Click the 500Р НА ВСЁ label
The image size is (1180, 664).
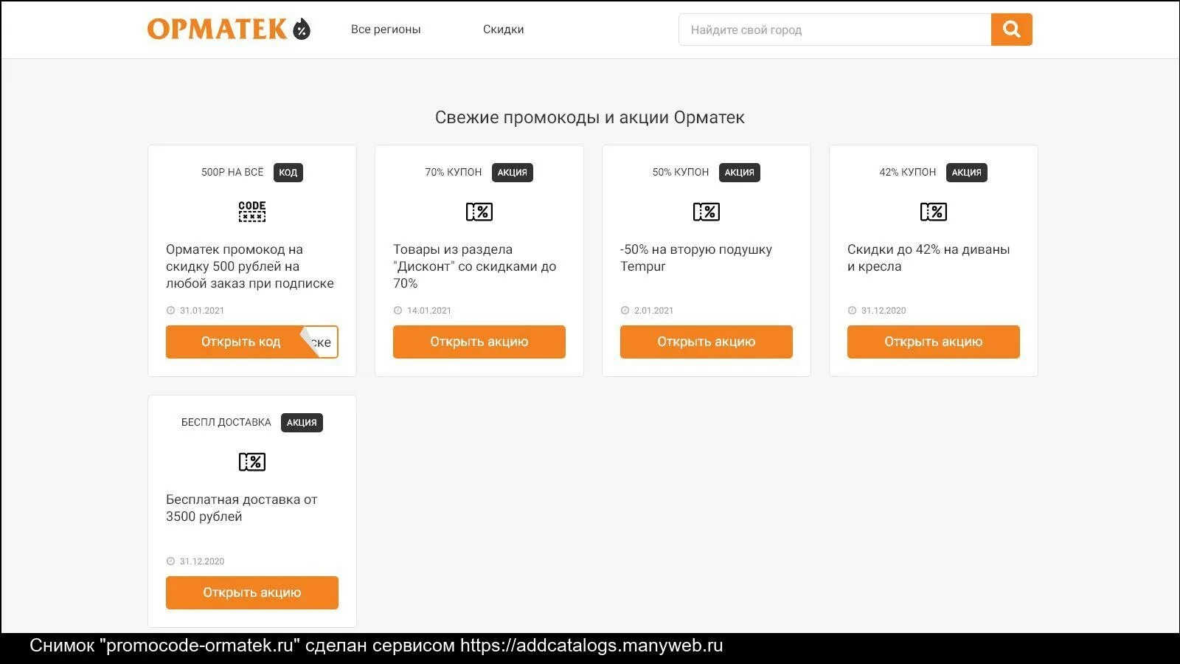232,172
